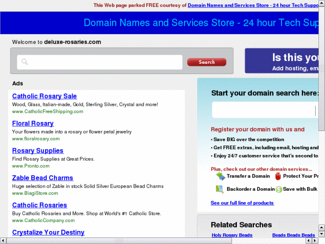The width and height of the screenshot is (325, 244).
Task: Click the scroll-left arrow beside bottom-right corner
Action: 309,241
